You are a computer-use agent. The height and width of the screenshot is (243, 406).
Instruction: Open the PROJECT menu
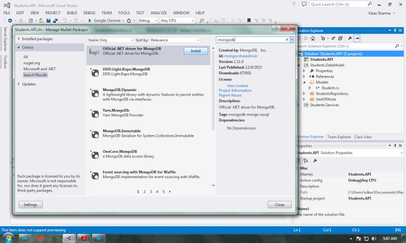pos(53,13)
